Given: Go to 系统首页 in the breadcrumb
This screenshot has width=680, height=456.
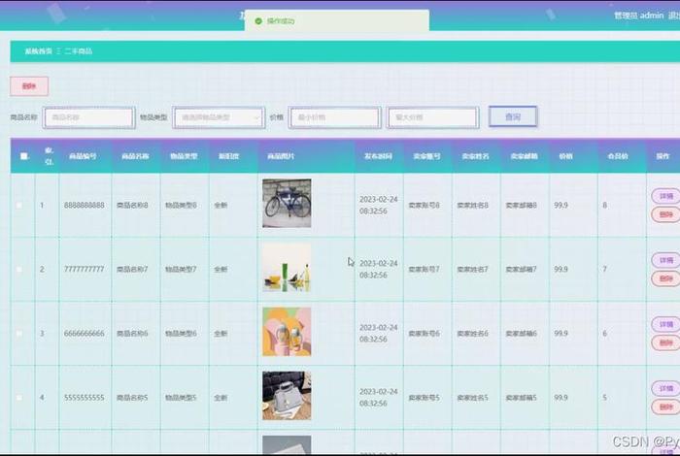Looking at the screenshot, I should tap(38, 51).
